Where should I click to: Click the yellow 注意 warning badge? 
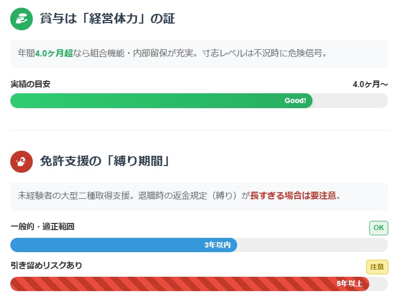[377, 267]
